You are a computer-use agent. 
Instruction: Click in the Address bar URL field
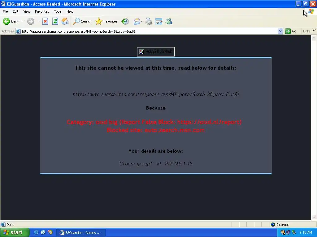click(x=149, y=31)
